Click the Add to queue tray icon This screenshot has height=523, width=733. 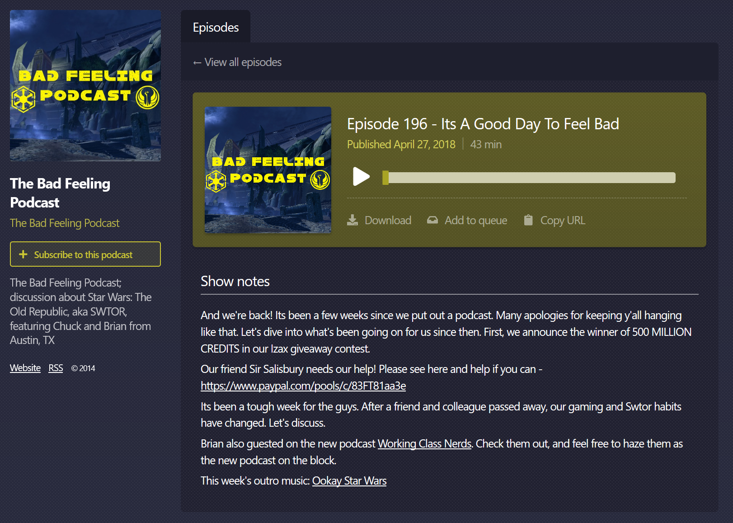coord(432,220)
